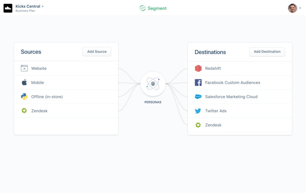The width and height of the screenshot is (306, 193).
Task: Click the Sources panel heading
Action: 31,52
